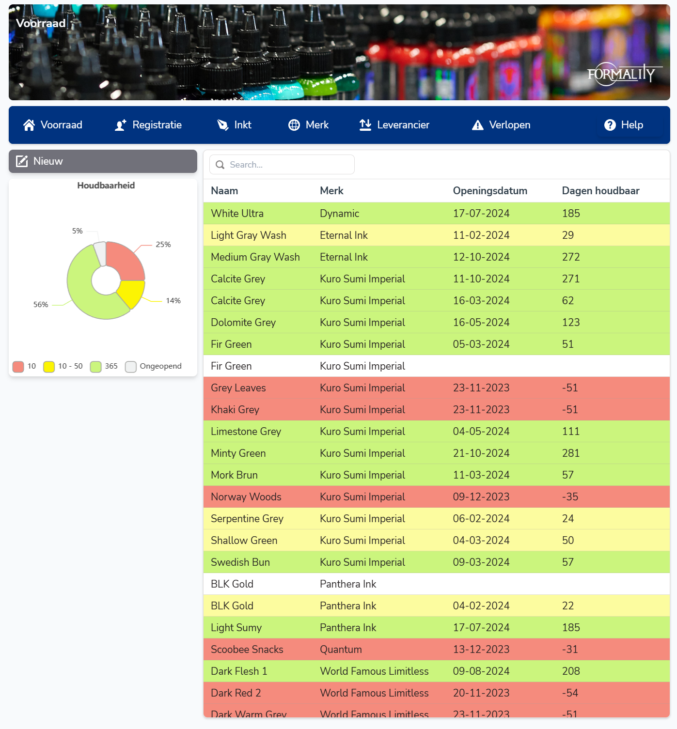
Task: Click Dynamic brand in White Ultra row
Action: [x=339, y=214]
